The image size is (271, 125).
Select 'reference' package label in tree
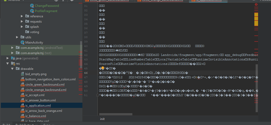pos(37,16)
